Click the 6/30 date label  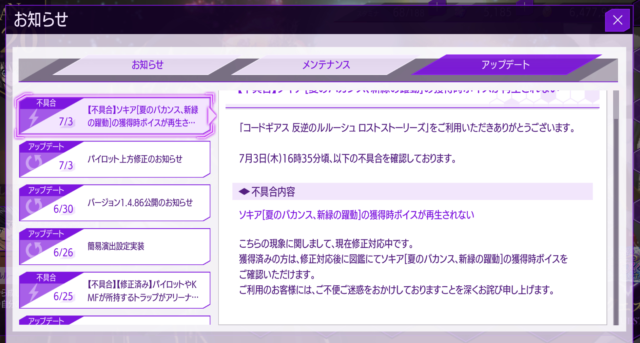point(63,209)
